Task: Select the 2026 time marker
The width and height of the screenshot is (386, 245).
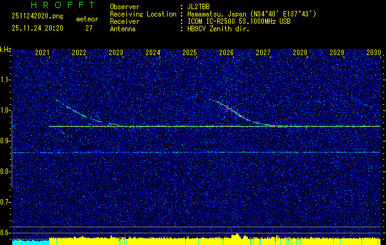Action: coord(226,53)
